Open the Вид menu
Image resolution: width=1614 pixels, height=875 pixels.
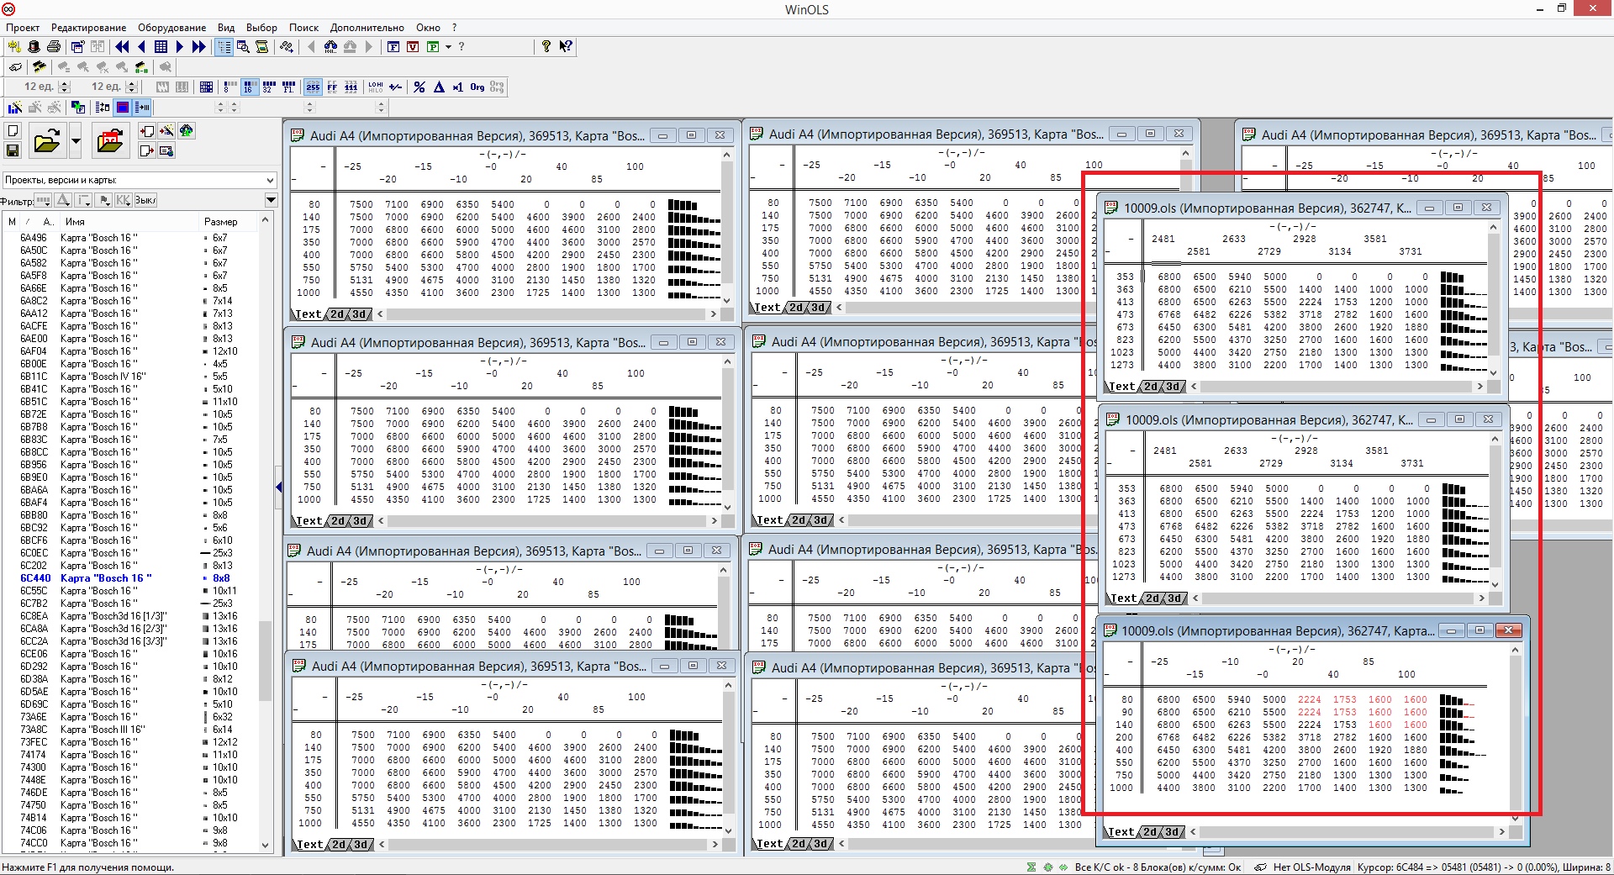click(x=226, y=28)
